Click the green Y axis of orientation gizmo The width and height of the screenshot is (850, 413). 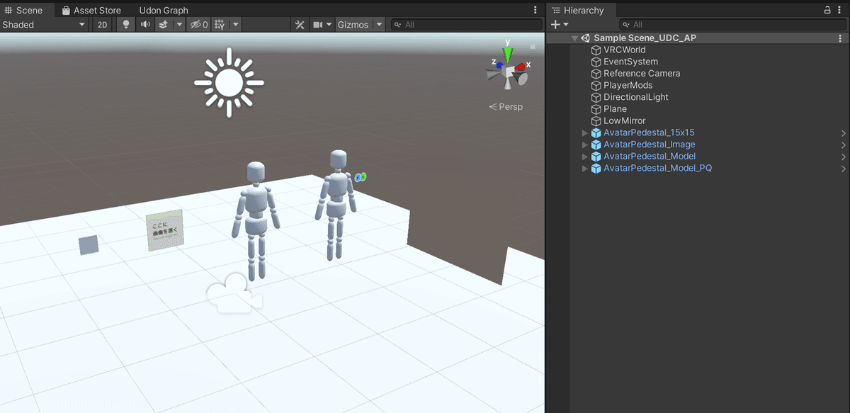click(x=507, y=55)
